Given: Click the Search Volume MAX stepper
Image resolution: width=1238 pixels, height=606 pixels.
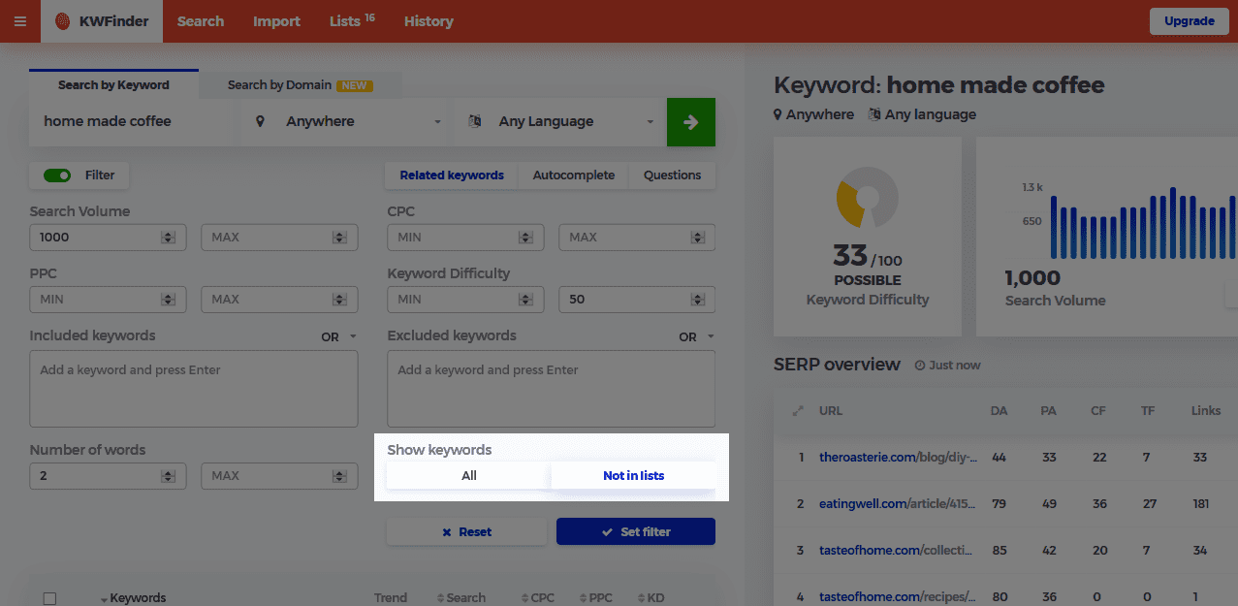Looking at the screenshot, I should click(339, 237).
